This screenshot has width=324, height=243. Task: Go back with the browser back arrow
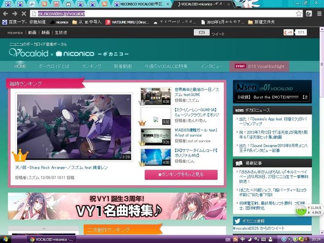[x=5, y=14]
